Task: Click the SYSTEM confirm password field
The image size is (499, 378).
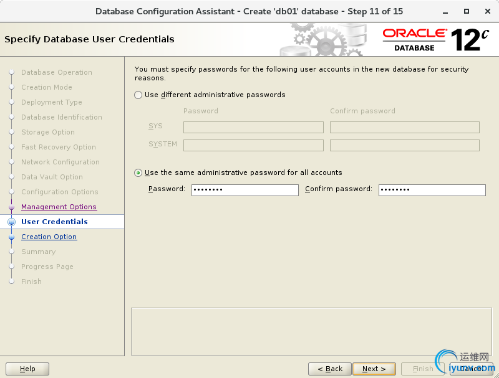Action: [404, 145]
